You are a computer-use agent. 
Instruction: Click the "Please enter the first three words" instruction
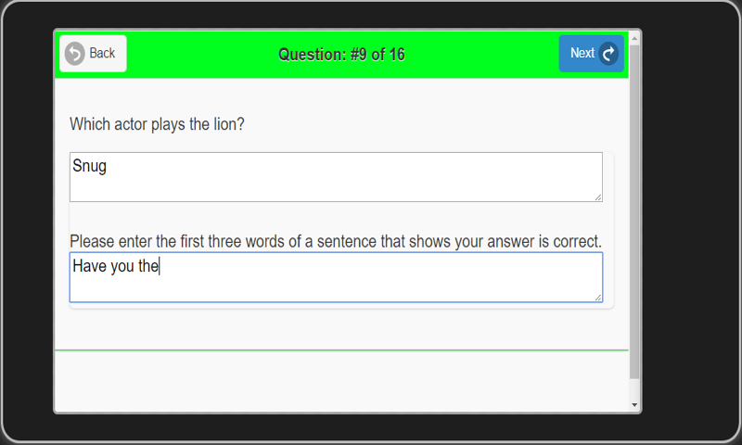[x=336, y=242]
